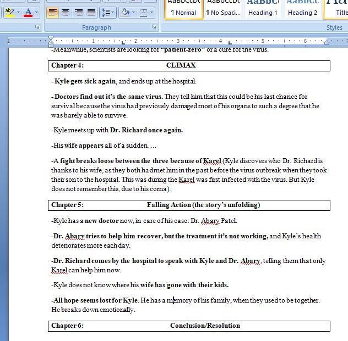The width and height of the screenshot is (348, 341).
Task: Open the highlight color dropdown arrow
Action: point(18,12)
